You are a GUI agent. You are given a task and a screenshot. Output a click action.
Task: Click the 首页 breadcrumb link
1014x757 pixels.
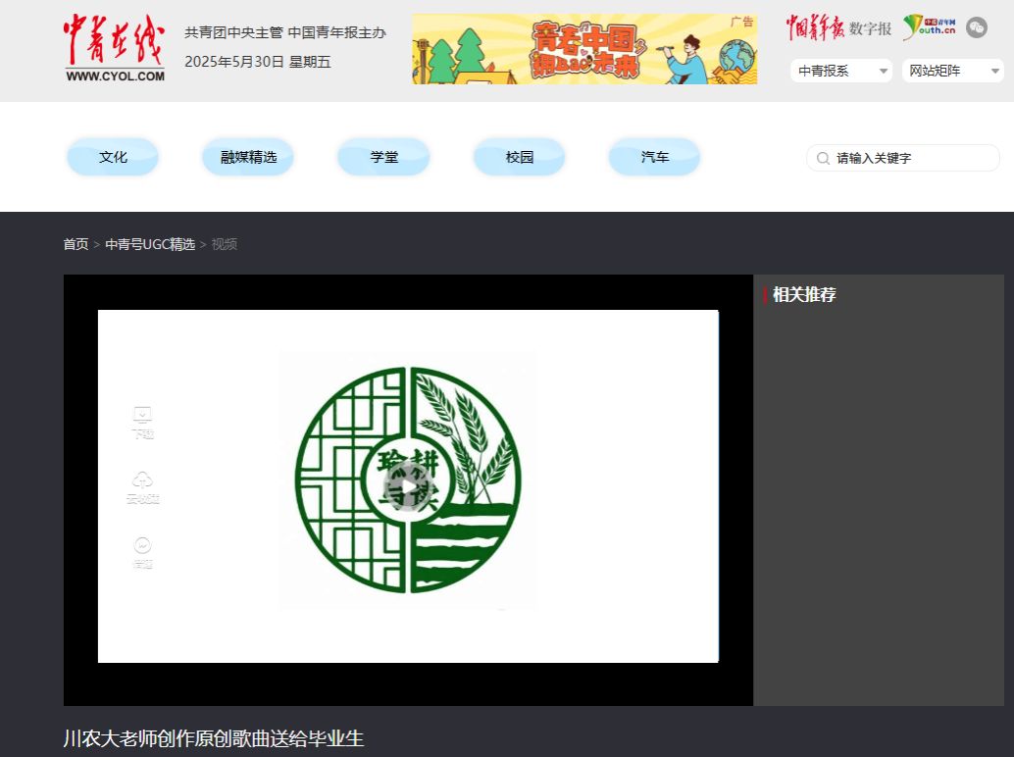(76, 244)
